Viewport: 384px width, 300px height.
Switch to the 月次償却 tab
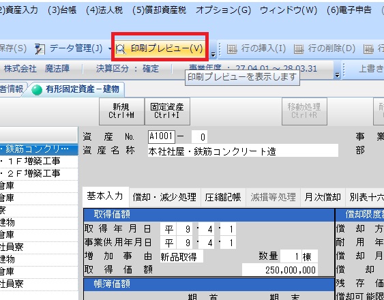coord(323,198)
